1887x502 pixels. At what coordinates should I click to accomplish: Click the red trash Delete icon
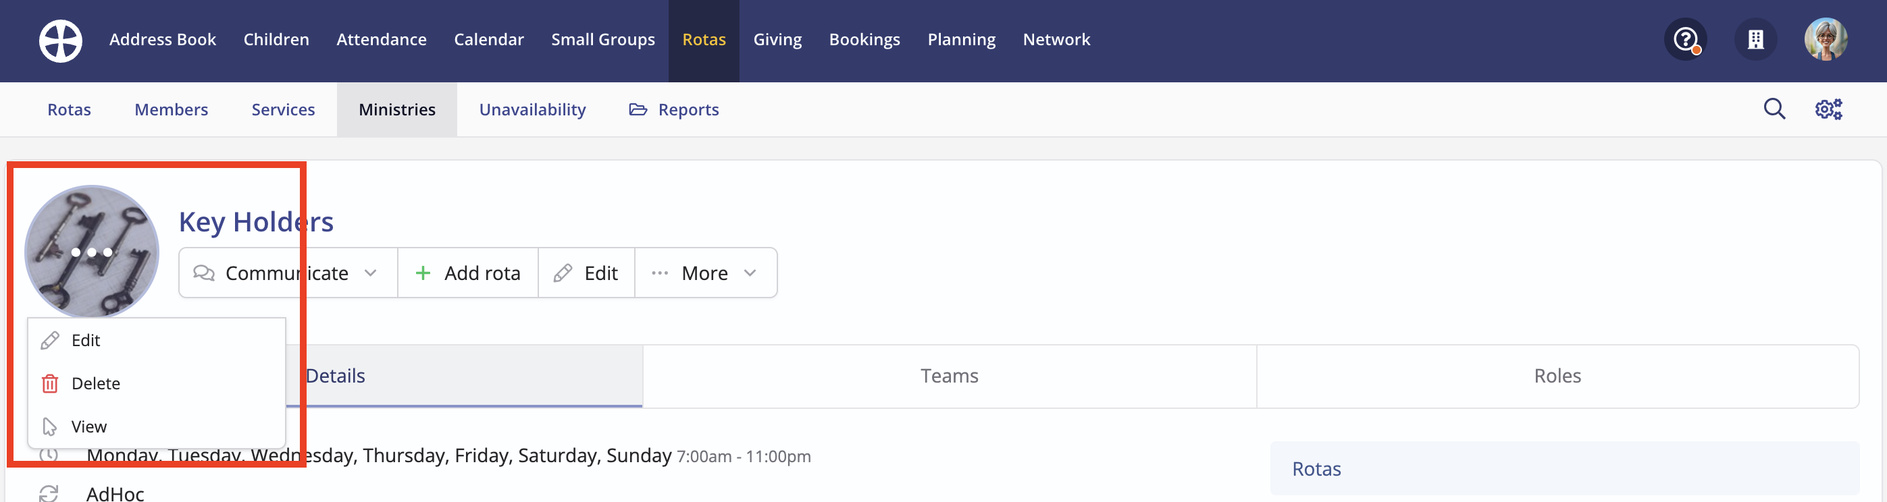point(50,383)
